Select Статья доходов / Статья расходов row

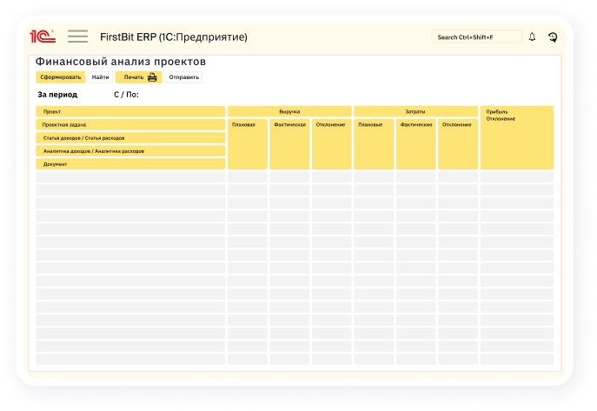(130, 138)
